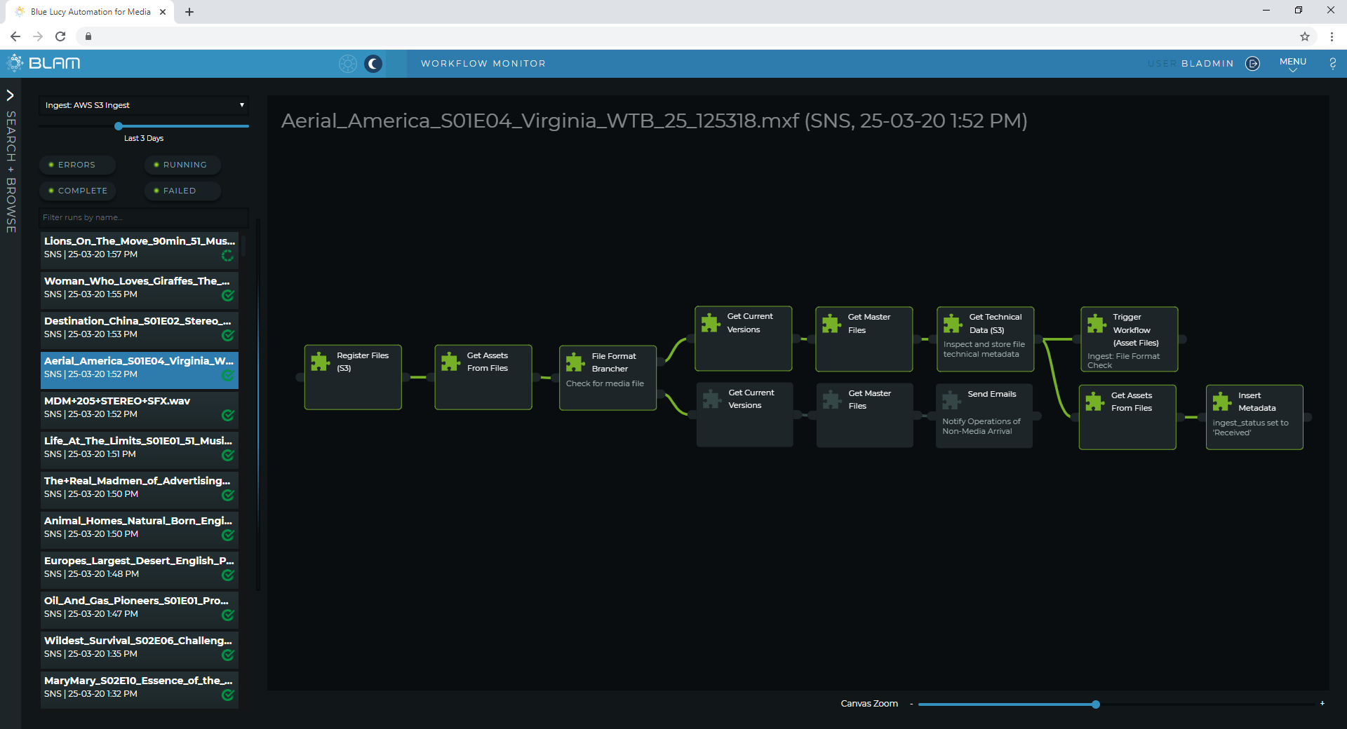Adjust the Canvas Zoom slider handle
This screenshot has height=729, width=1347.
tap(1095, 704)
